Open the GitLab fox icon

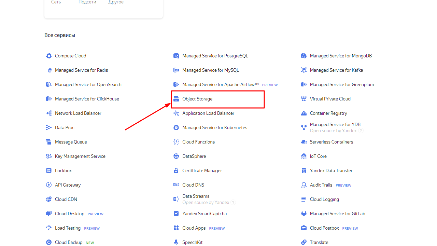click(304, 214)
